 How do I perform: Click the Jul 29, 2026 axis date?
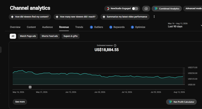coord(156,92)
